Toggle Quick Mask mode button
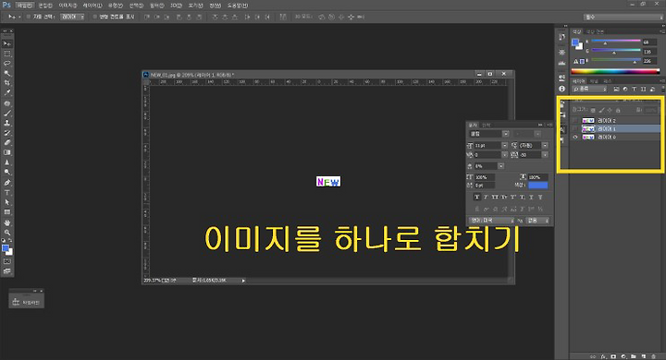This screenshot has height=360, width=666. point(7,261)
